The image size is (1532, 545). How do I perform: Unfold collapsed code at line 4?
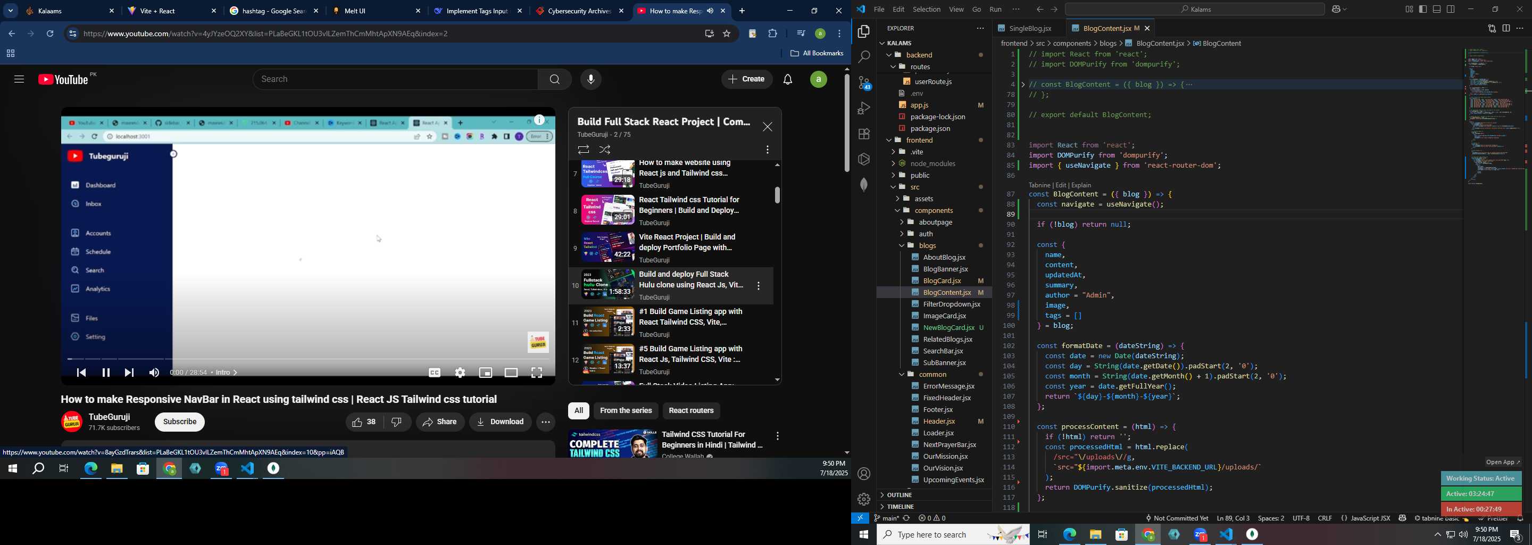[x=1023, y=85]
